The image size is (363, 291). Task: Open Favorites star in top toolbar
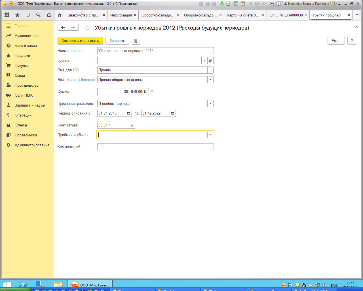(x=18, y=15)
